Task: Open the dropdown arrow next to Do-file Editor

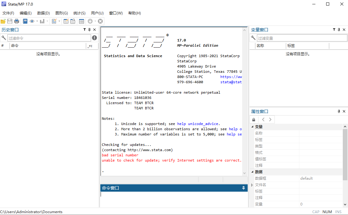Action: [x=59, y=21]
